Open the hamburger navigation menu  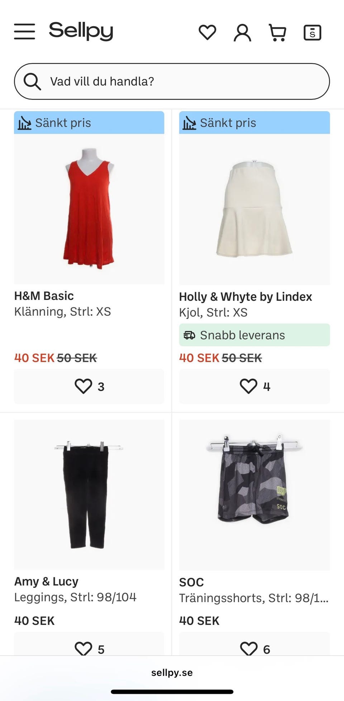click(24, 32)
